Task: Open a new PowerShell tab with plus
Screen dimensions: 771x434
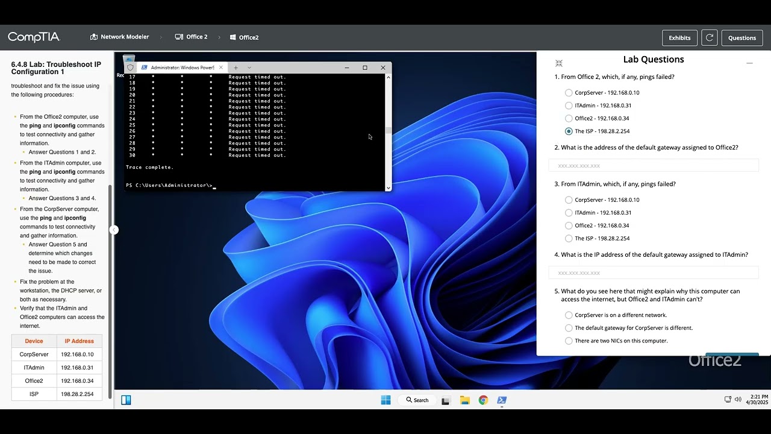Action: 236,68
